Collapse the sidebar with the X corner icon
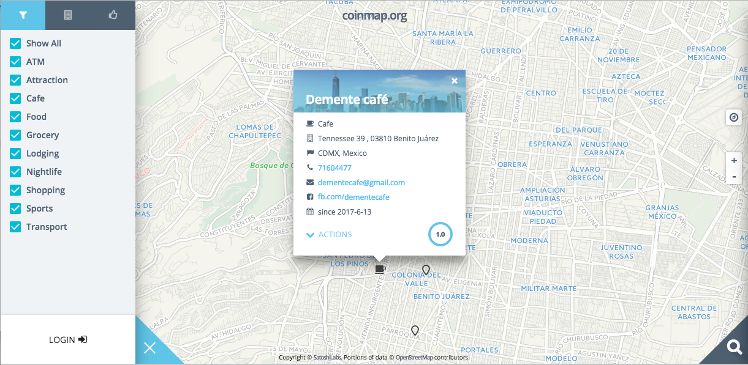748x365 pixels. tap(150, 348)
